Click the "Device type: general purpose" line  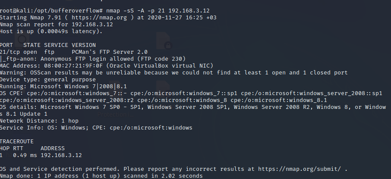(x=48, y=80)
